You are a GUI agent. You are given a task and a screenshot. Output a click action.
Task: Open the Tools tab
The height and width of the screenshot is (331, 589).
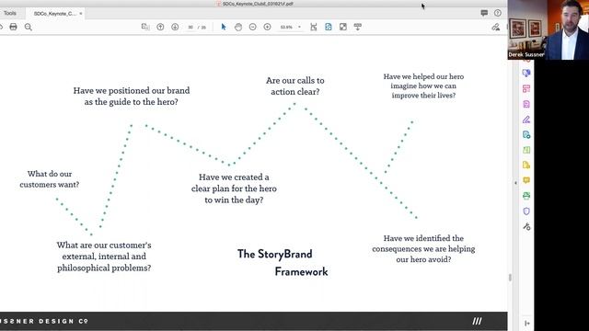(10, 13)
